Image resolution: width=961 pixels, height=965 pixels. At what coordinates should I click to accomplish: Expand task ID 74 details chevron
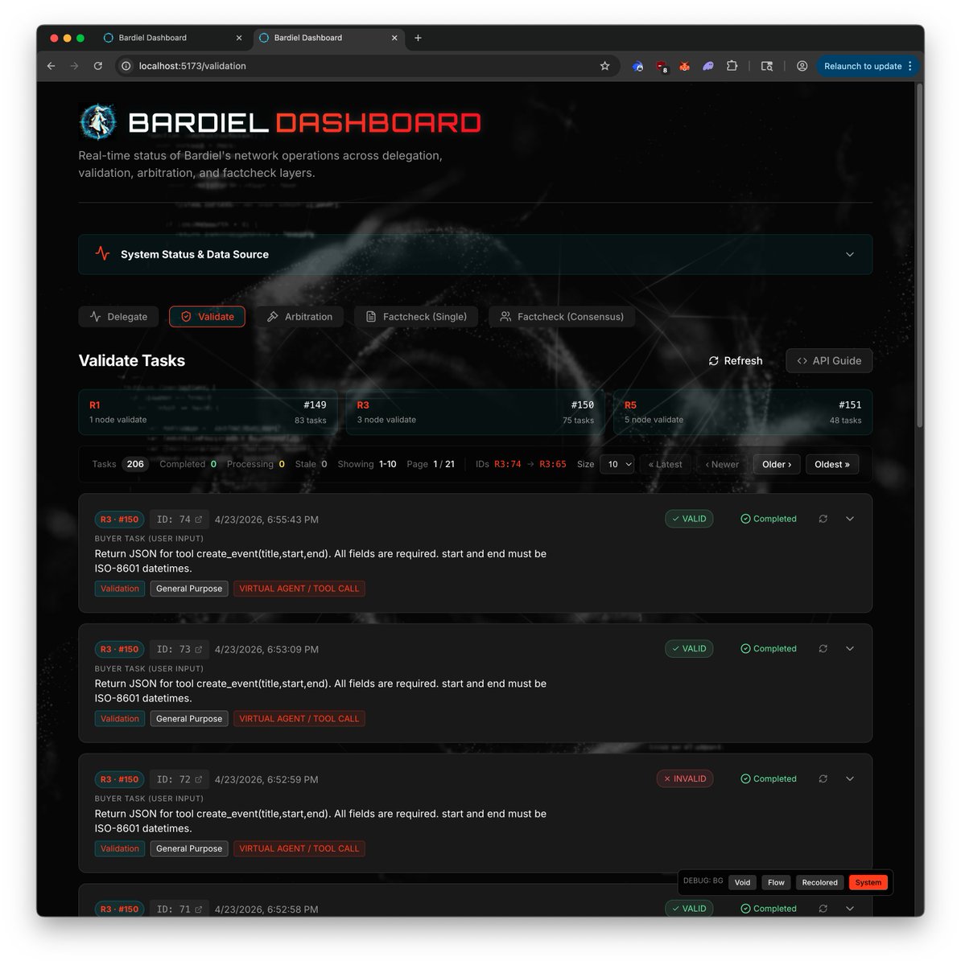coord(849,519)
